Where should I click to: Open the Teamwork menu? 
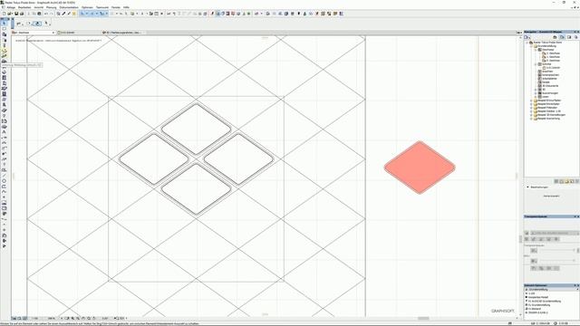point(102,7)
